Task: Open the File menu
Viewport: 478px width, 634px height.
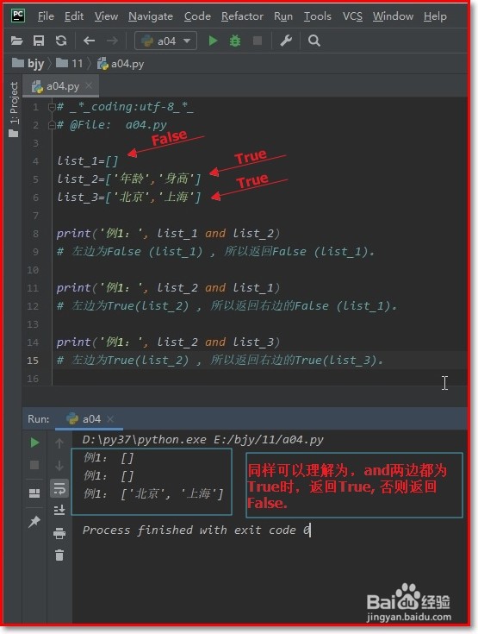Action: click(x=46, y=16)
